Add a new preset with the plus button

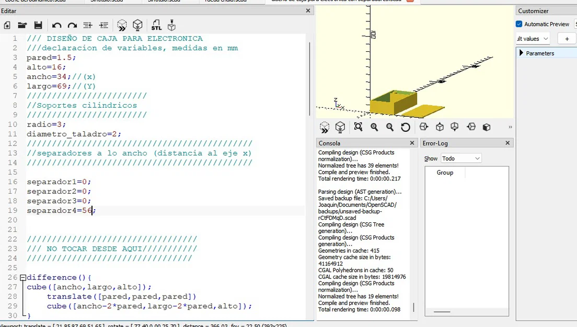(567, 39)
